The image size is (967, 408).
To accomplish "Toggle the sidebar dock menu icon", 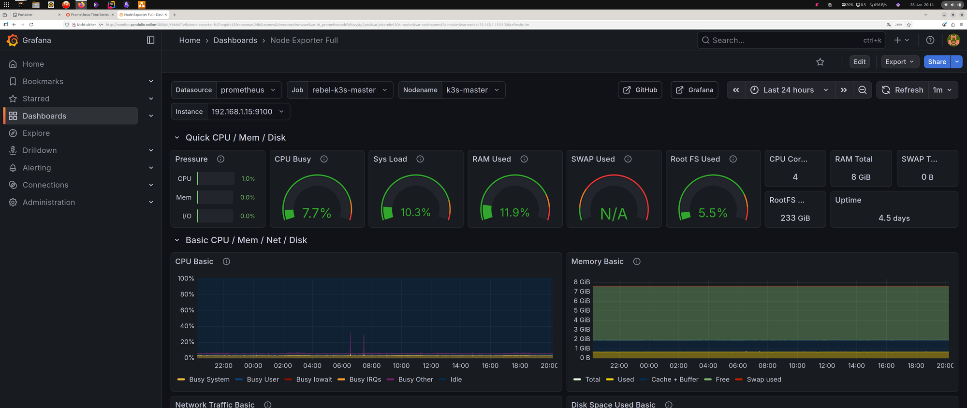I will 150,40.
